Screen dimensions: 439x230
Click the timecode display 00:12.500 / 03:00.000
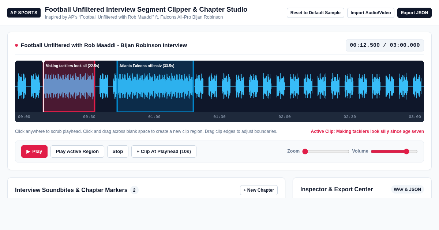[x=385, y=45]
